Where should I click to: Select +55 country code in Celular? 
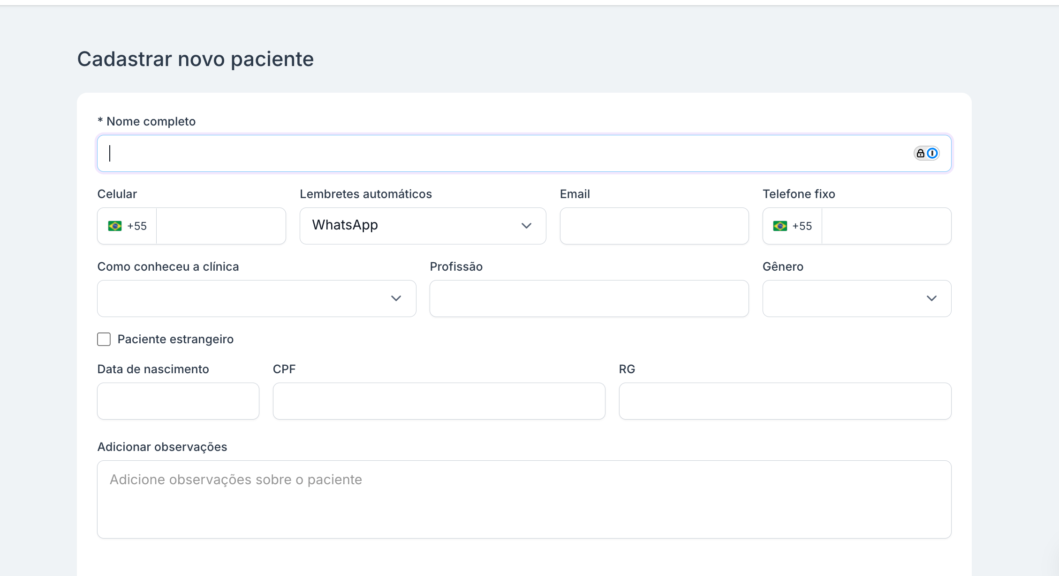point(137,226)
